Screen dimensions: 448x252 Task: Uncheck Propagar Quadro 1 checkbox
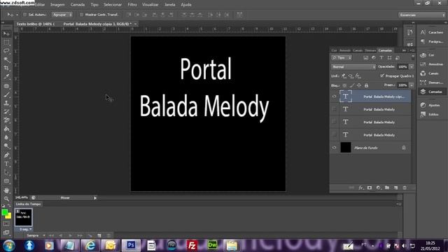[382, 76]
